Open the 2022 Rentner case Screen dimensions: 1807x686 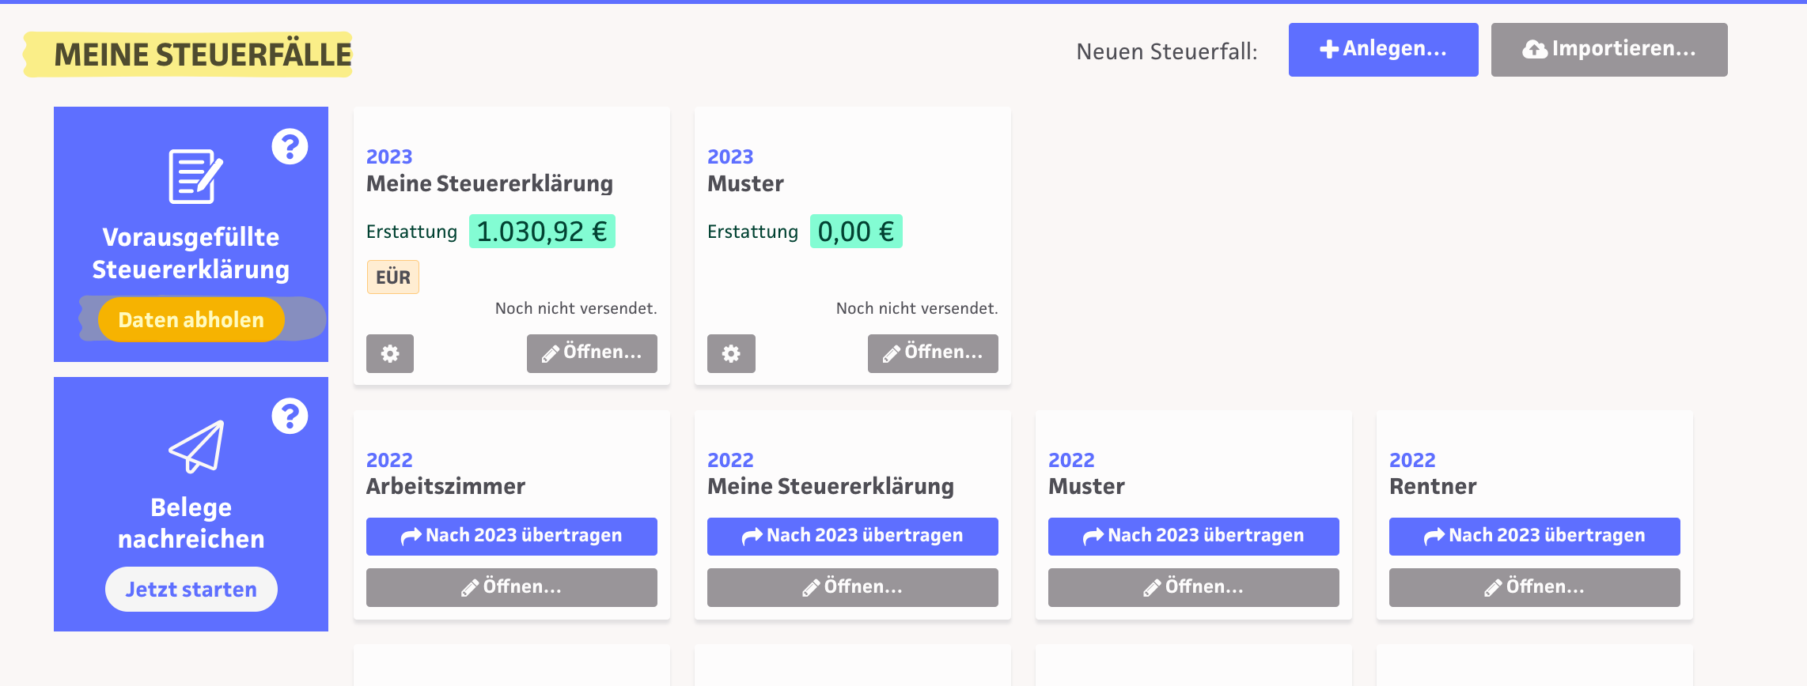(1534, 587)
